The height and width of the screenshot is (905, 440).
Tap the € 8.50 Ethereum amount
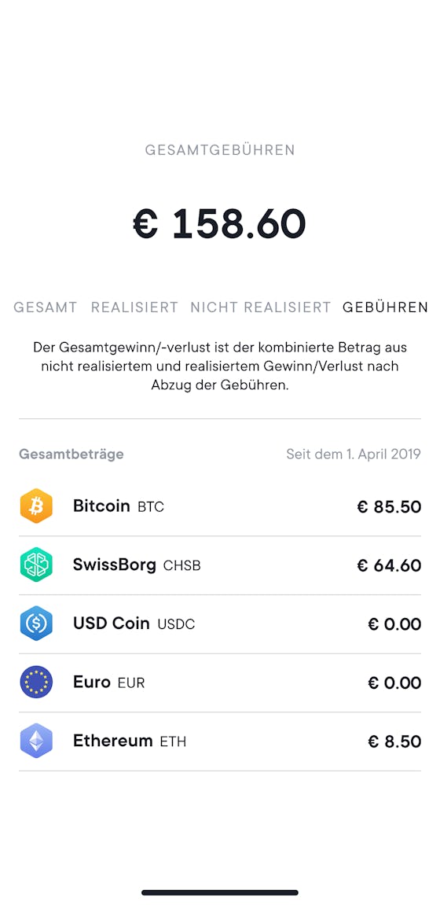[x=394, y=741]
